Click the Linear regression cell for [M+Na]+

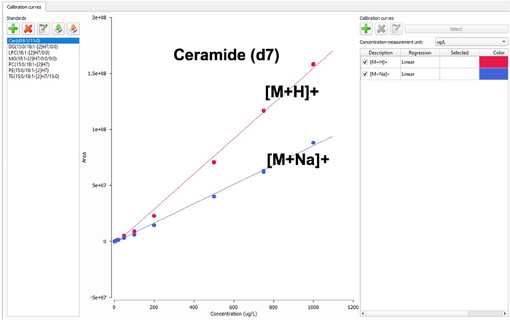422,74
